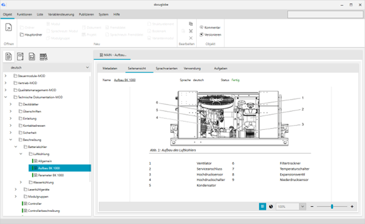Screen dimensions: 365x224
Task: Create a new Hauptordner
Action: tap(31, 34)
